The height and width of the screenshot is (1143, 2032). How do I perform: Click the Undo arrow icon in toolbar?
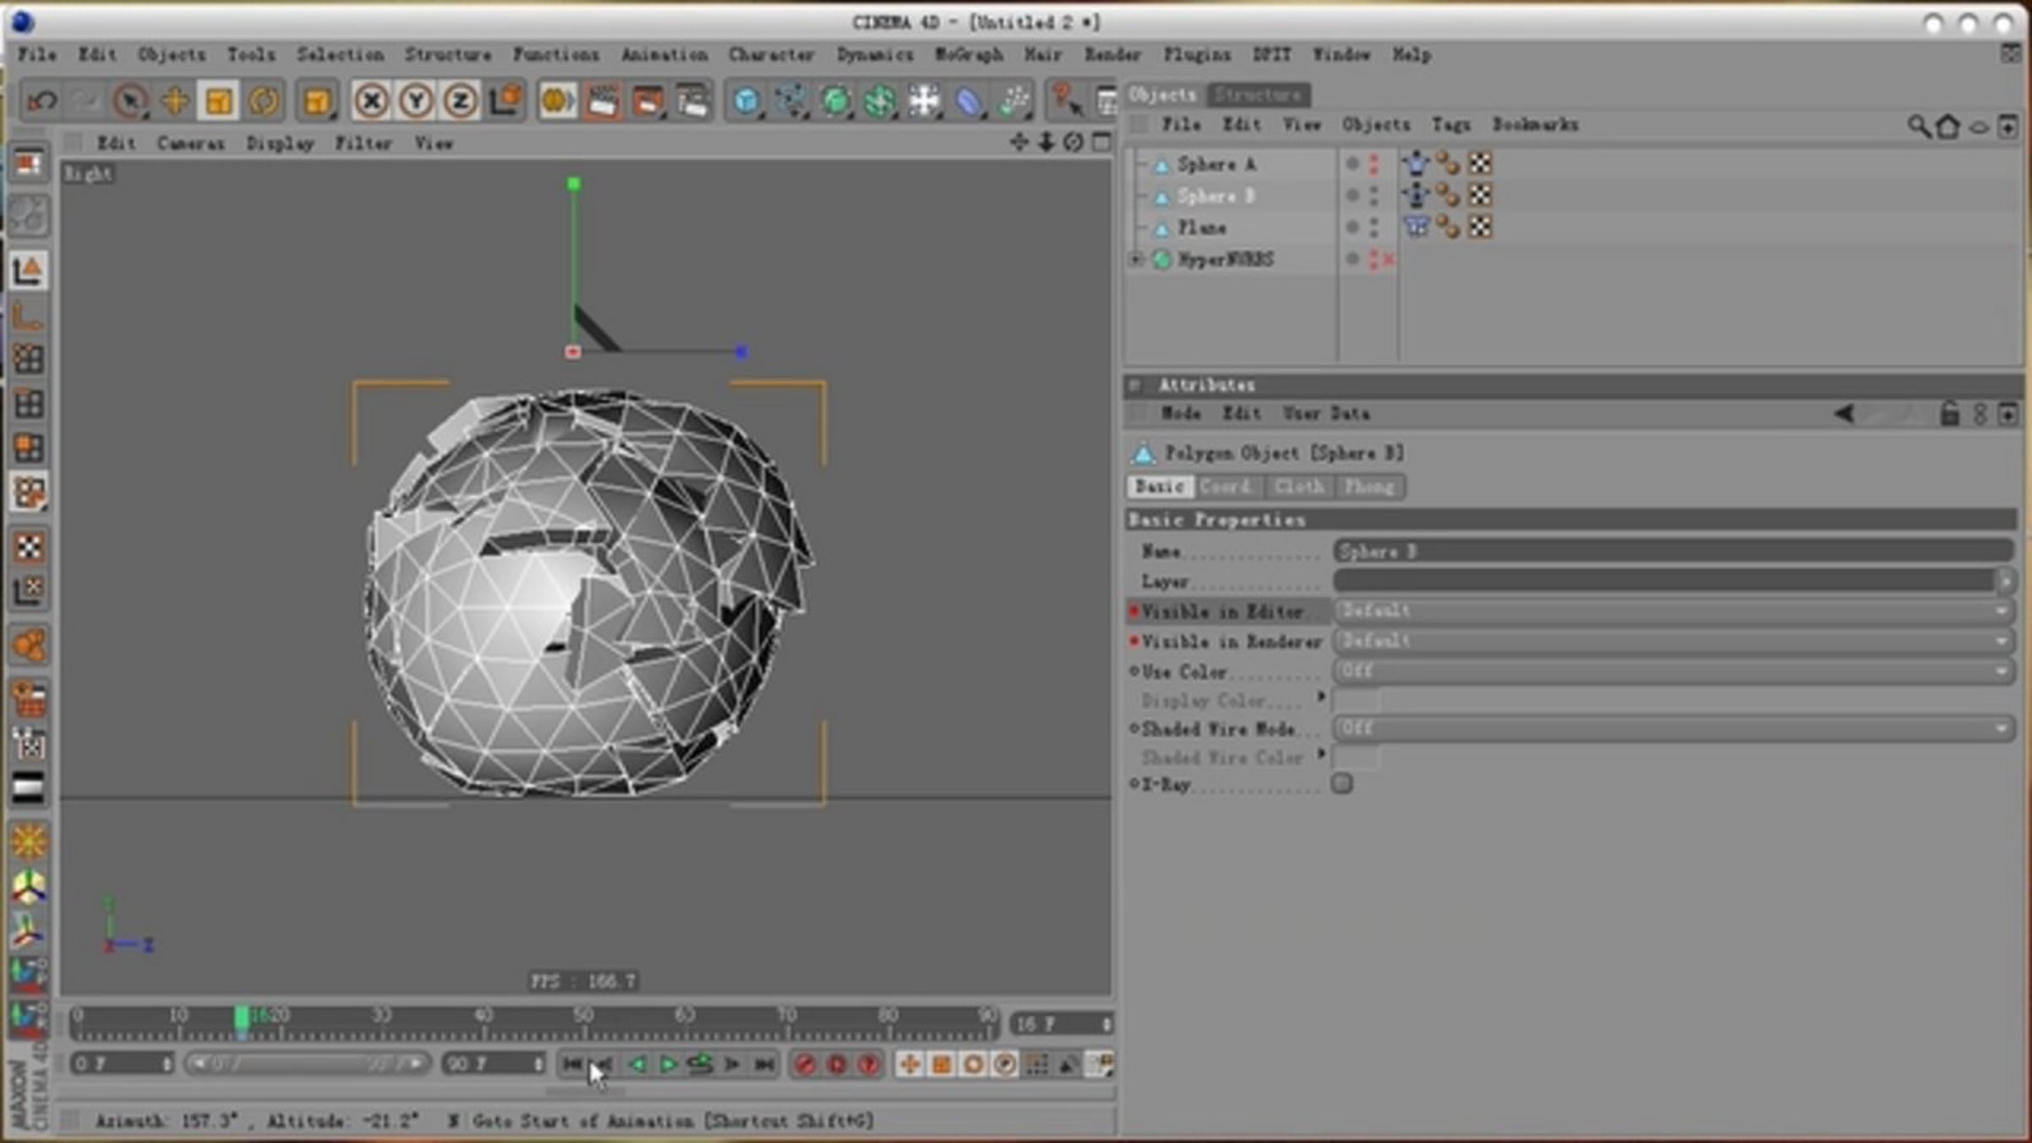42,102
